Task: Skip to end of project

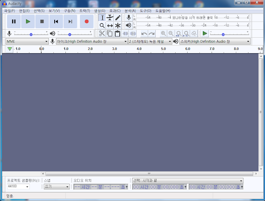Action: pos(70,22)
